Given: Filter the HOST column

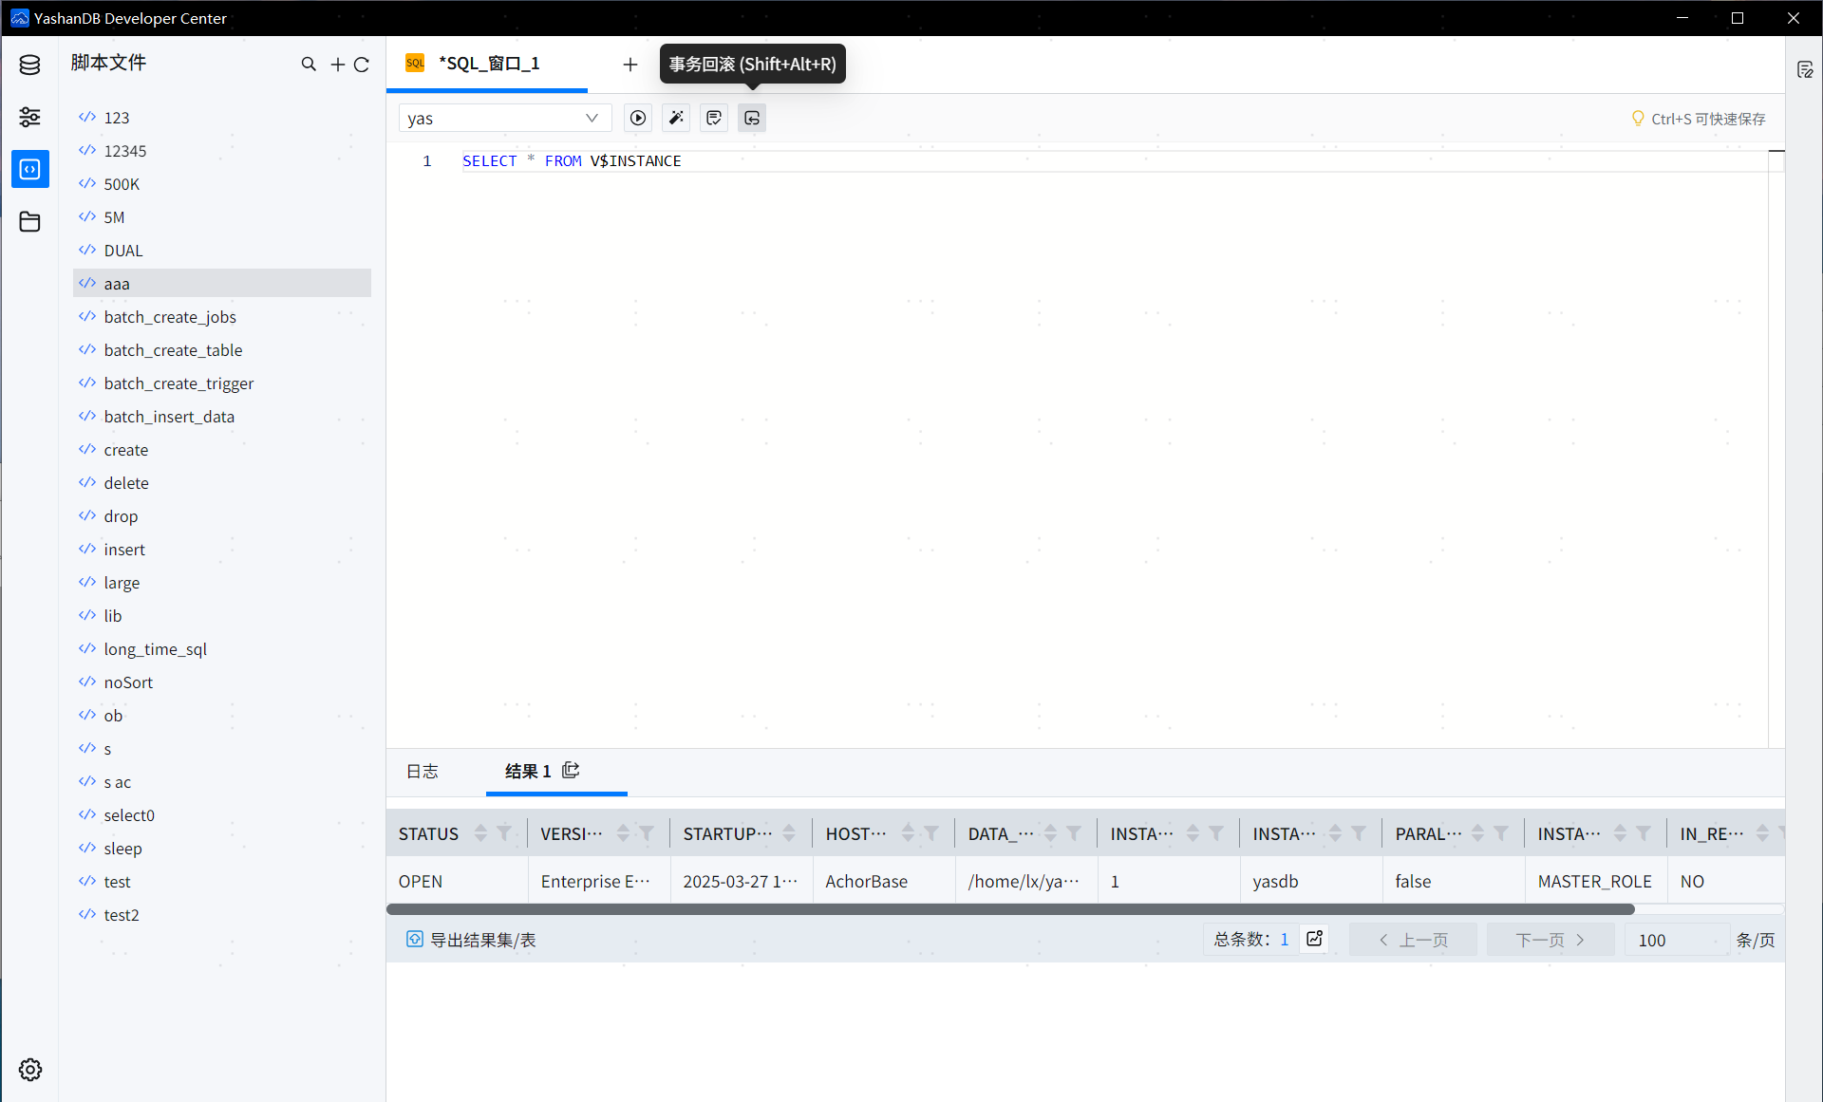Looking at the screenshot, I should point(931,833).
